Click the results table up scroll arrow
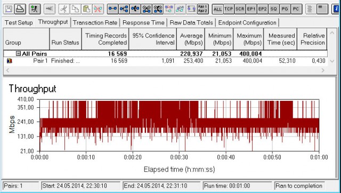 point(332,33)
